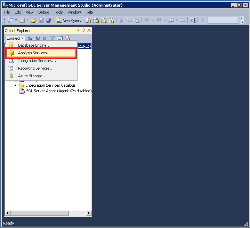
Task: Click the Activity Monitor icon
Action: (192, 20)
